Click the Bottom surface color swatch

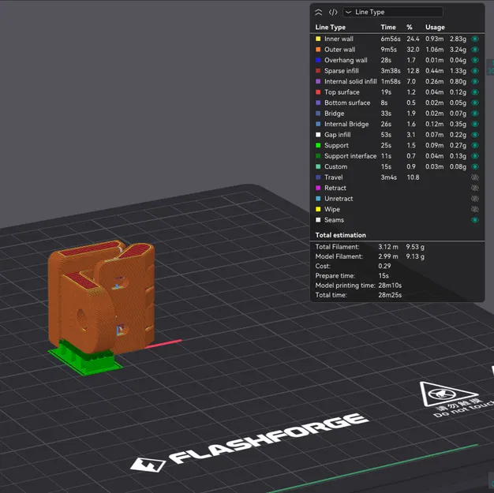coord(318,103)
